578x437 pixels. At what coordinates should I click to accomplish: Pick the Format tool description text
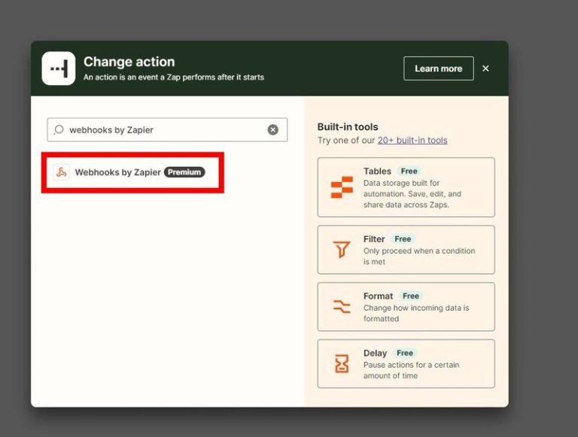[415, 313]
